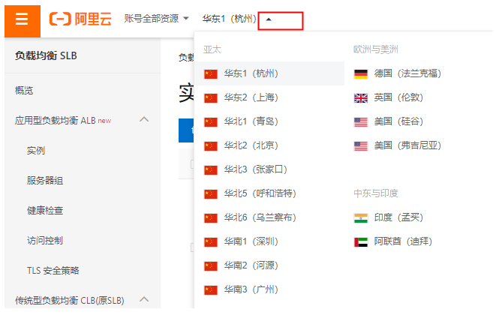Click the US flag beside 弗吉尼亚
496x315 pixels.
pos(361,146)
